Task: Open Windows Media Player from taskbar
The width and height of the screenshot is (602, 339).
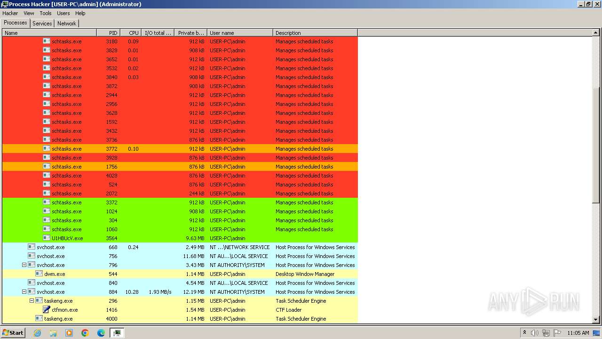Action: pos(69,333)
